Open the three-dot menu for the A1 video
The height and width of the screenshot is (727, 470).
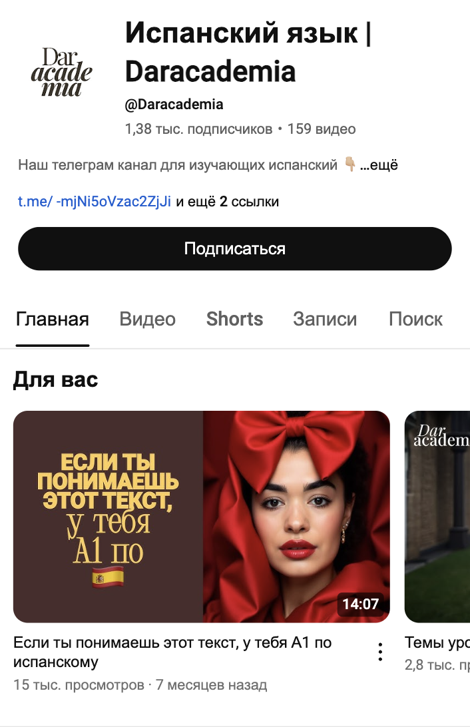[380, 652]
